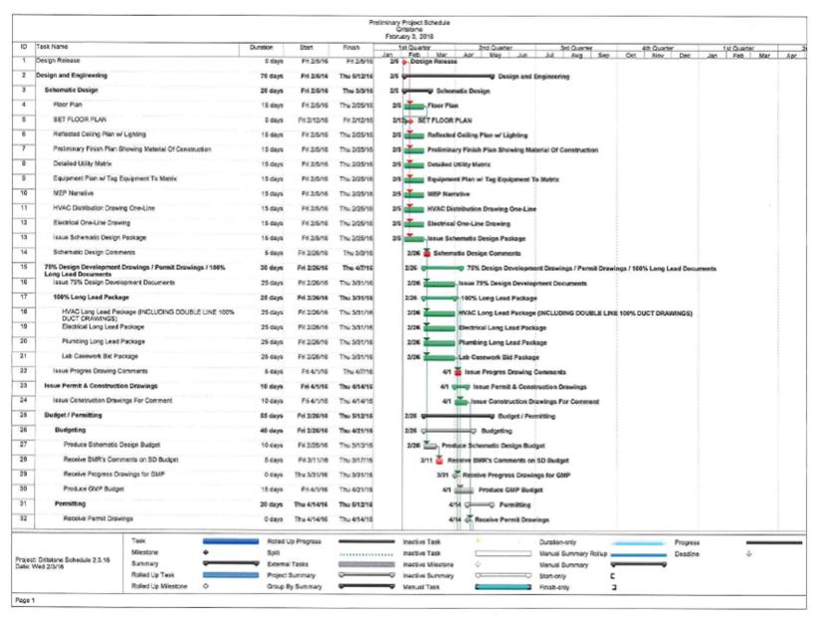This screenshot has height=619, width=819.
Task: Click the Receive Permit Drawings milestone marker
Action: pos(468,519)
